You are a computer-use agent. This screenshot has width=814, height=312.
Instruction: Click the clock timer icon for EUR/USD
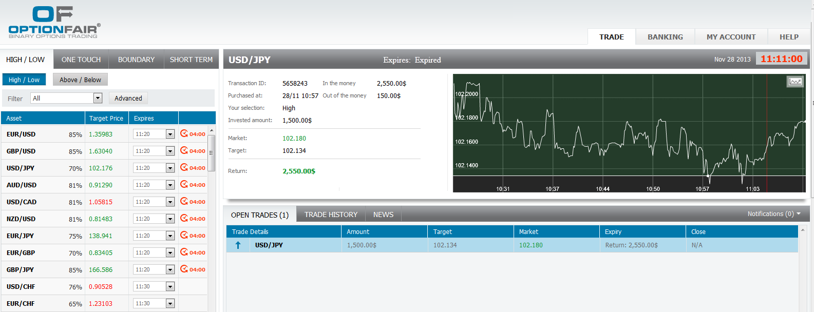pos(184,134)
